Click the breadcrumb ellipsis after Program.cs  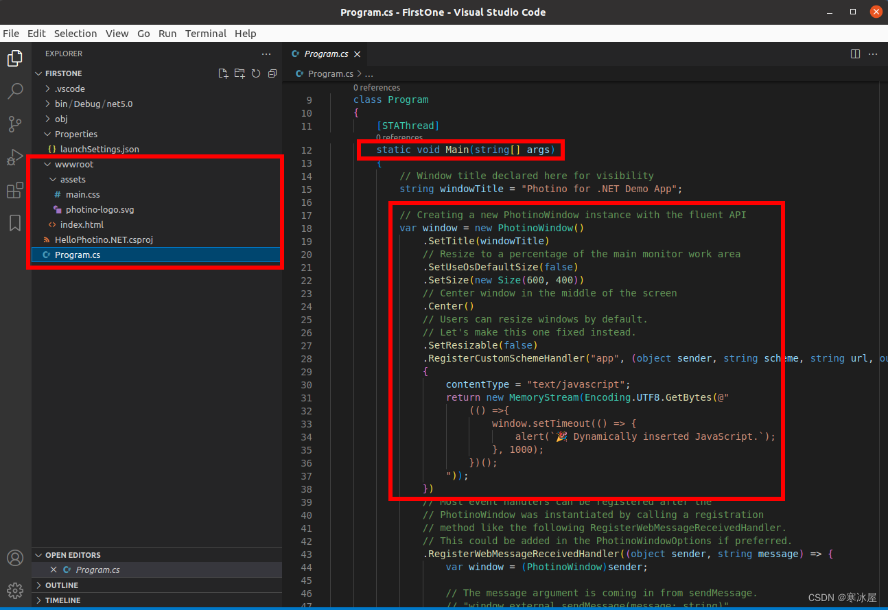click(x=369, y=73)
